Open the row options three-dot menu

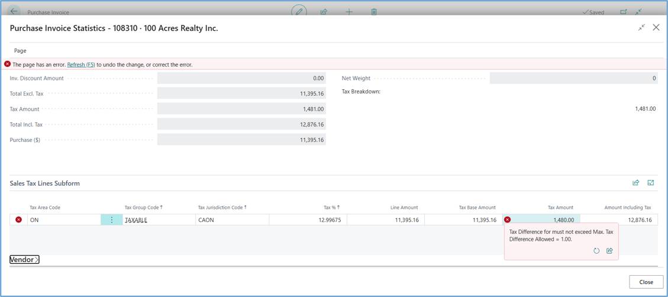(112, 220)
